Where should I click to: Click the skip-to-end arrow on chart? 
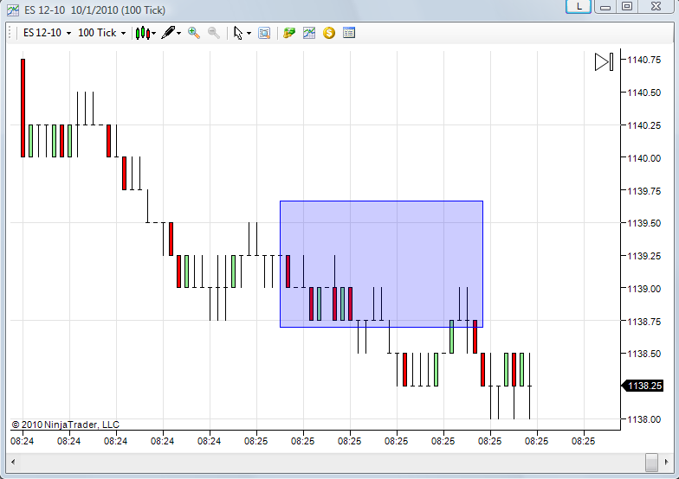605,62
